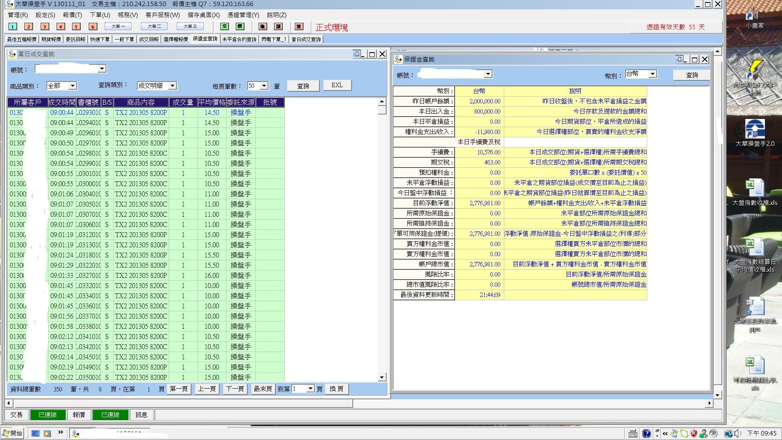Click the volume speaker tray icon
782x440 pixels.
[737, 433]
